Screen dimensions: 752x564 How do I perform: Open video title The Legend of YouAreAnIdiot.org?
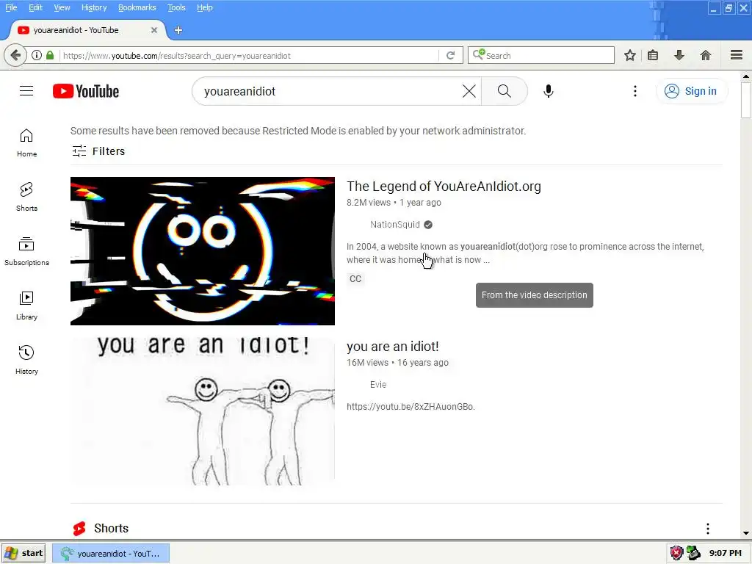(x=444, y=186)
